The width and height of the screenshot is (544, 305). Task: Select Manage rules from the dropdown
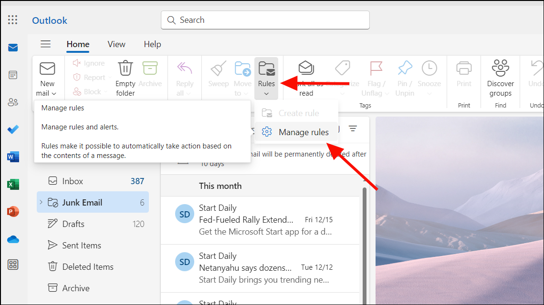pos(296,132)
